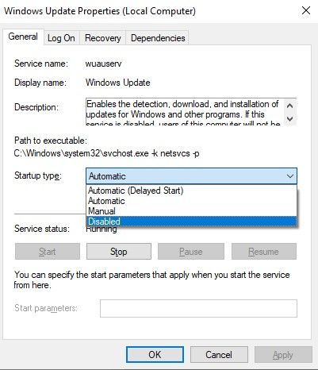Stop the Windows Update service
This screenshot has width=318, height=370.
(x=119, y=252)
